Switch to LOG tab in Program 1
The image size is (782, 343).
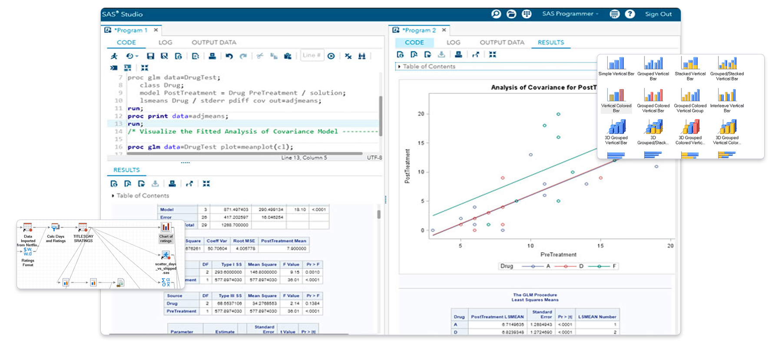165,42
